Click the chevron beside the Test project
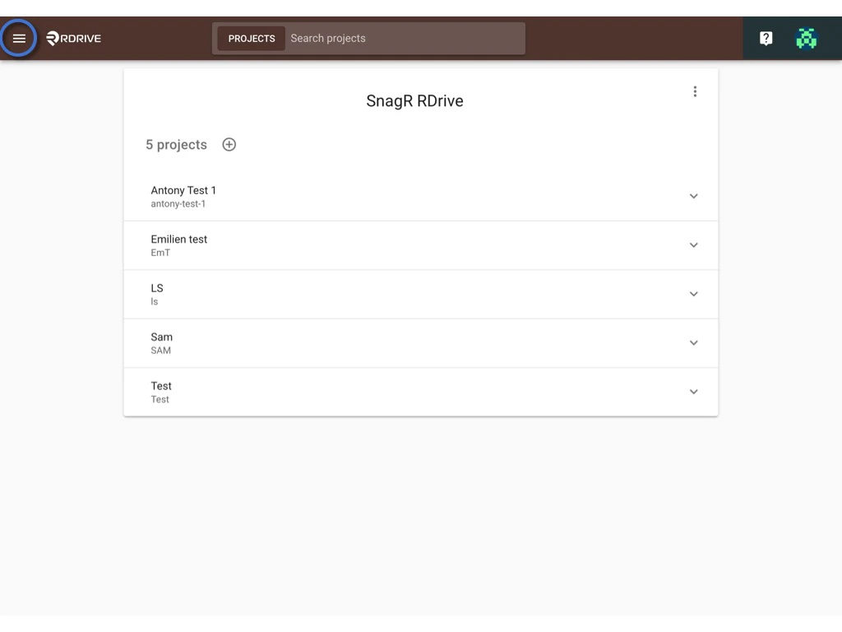 point(693,392)
